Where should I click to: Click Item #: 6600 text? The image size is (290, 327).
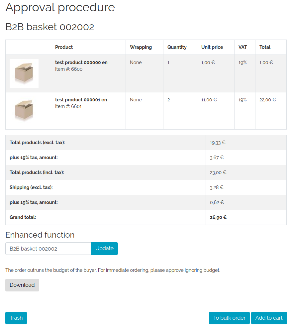coord(69,69)
